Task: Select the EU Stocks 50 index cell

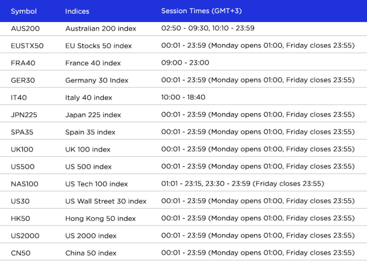Action: tap(98, 46)
